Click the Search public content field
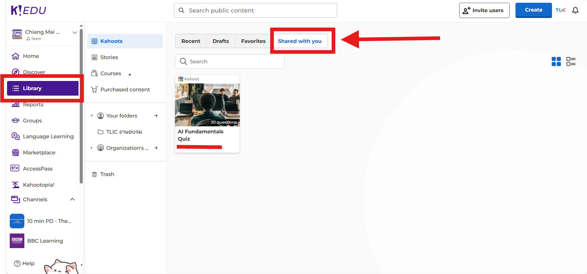 coord(256,10)
